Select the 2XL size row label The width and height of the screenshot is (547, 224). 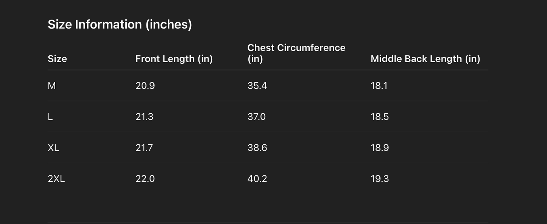click(56, 179)
